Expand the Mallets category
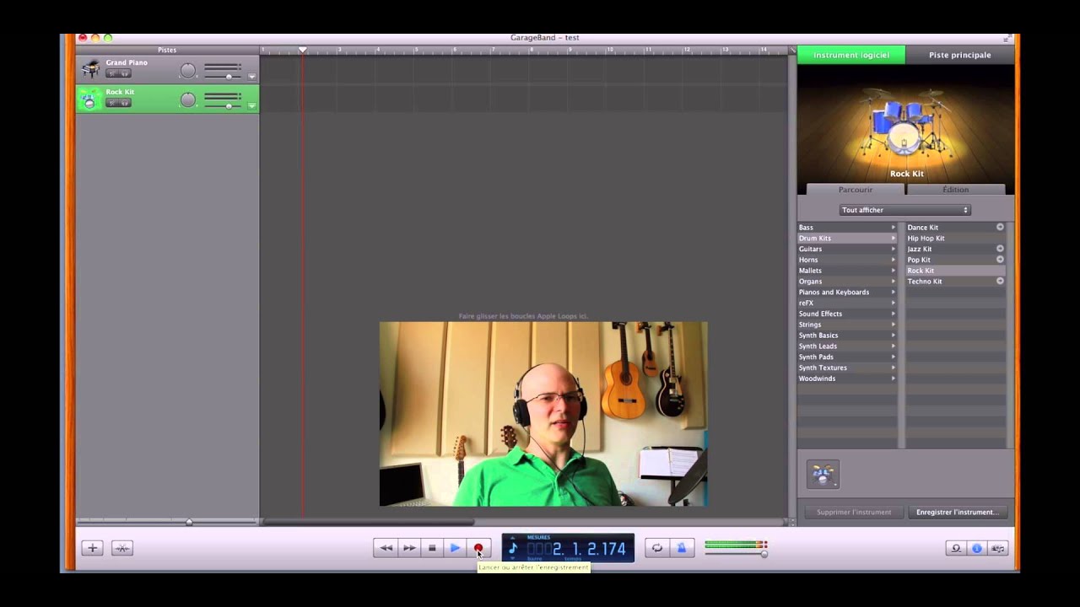 [847, 271]
